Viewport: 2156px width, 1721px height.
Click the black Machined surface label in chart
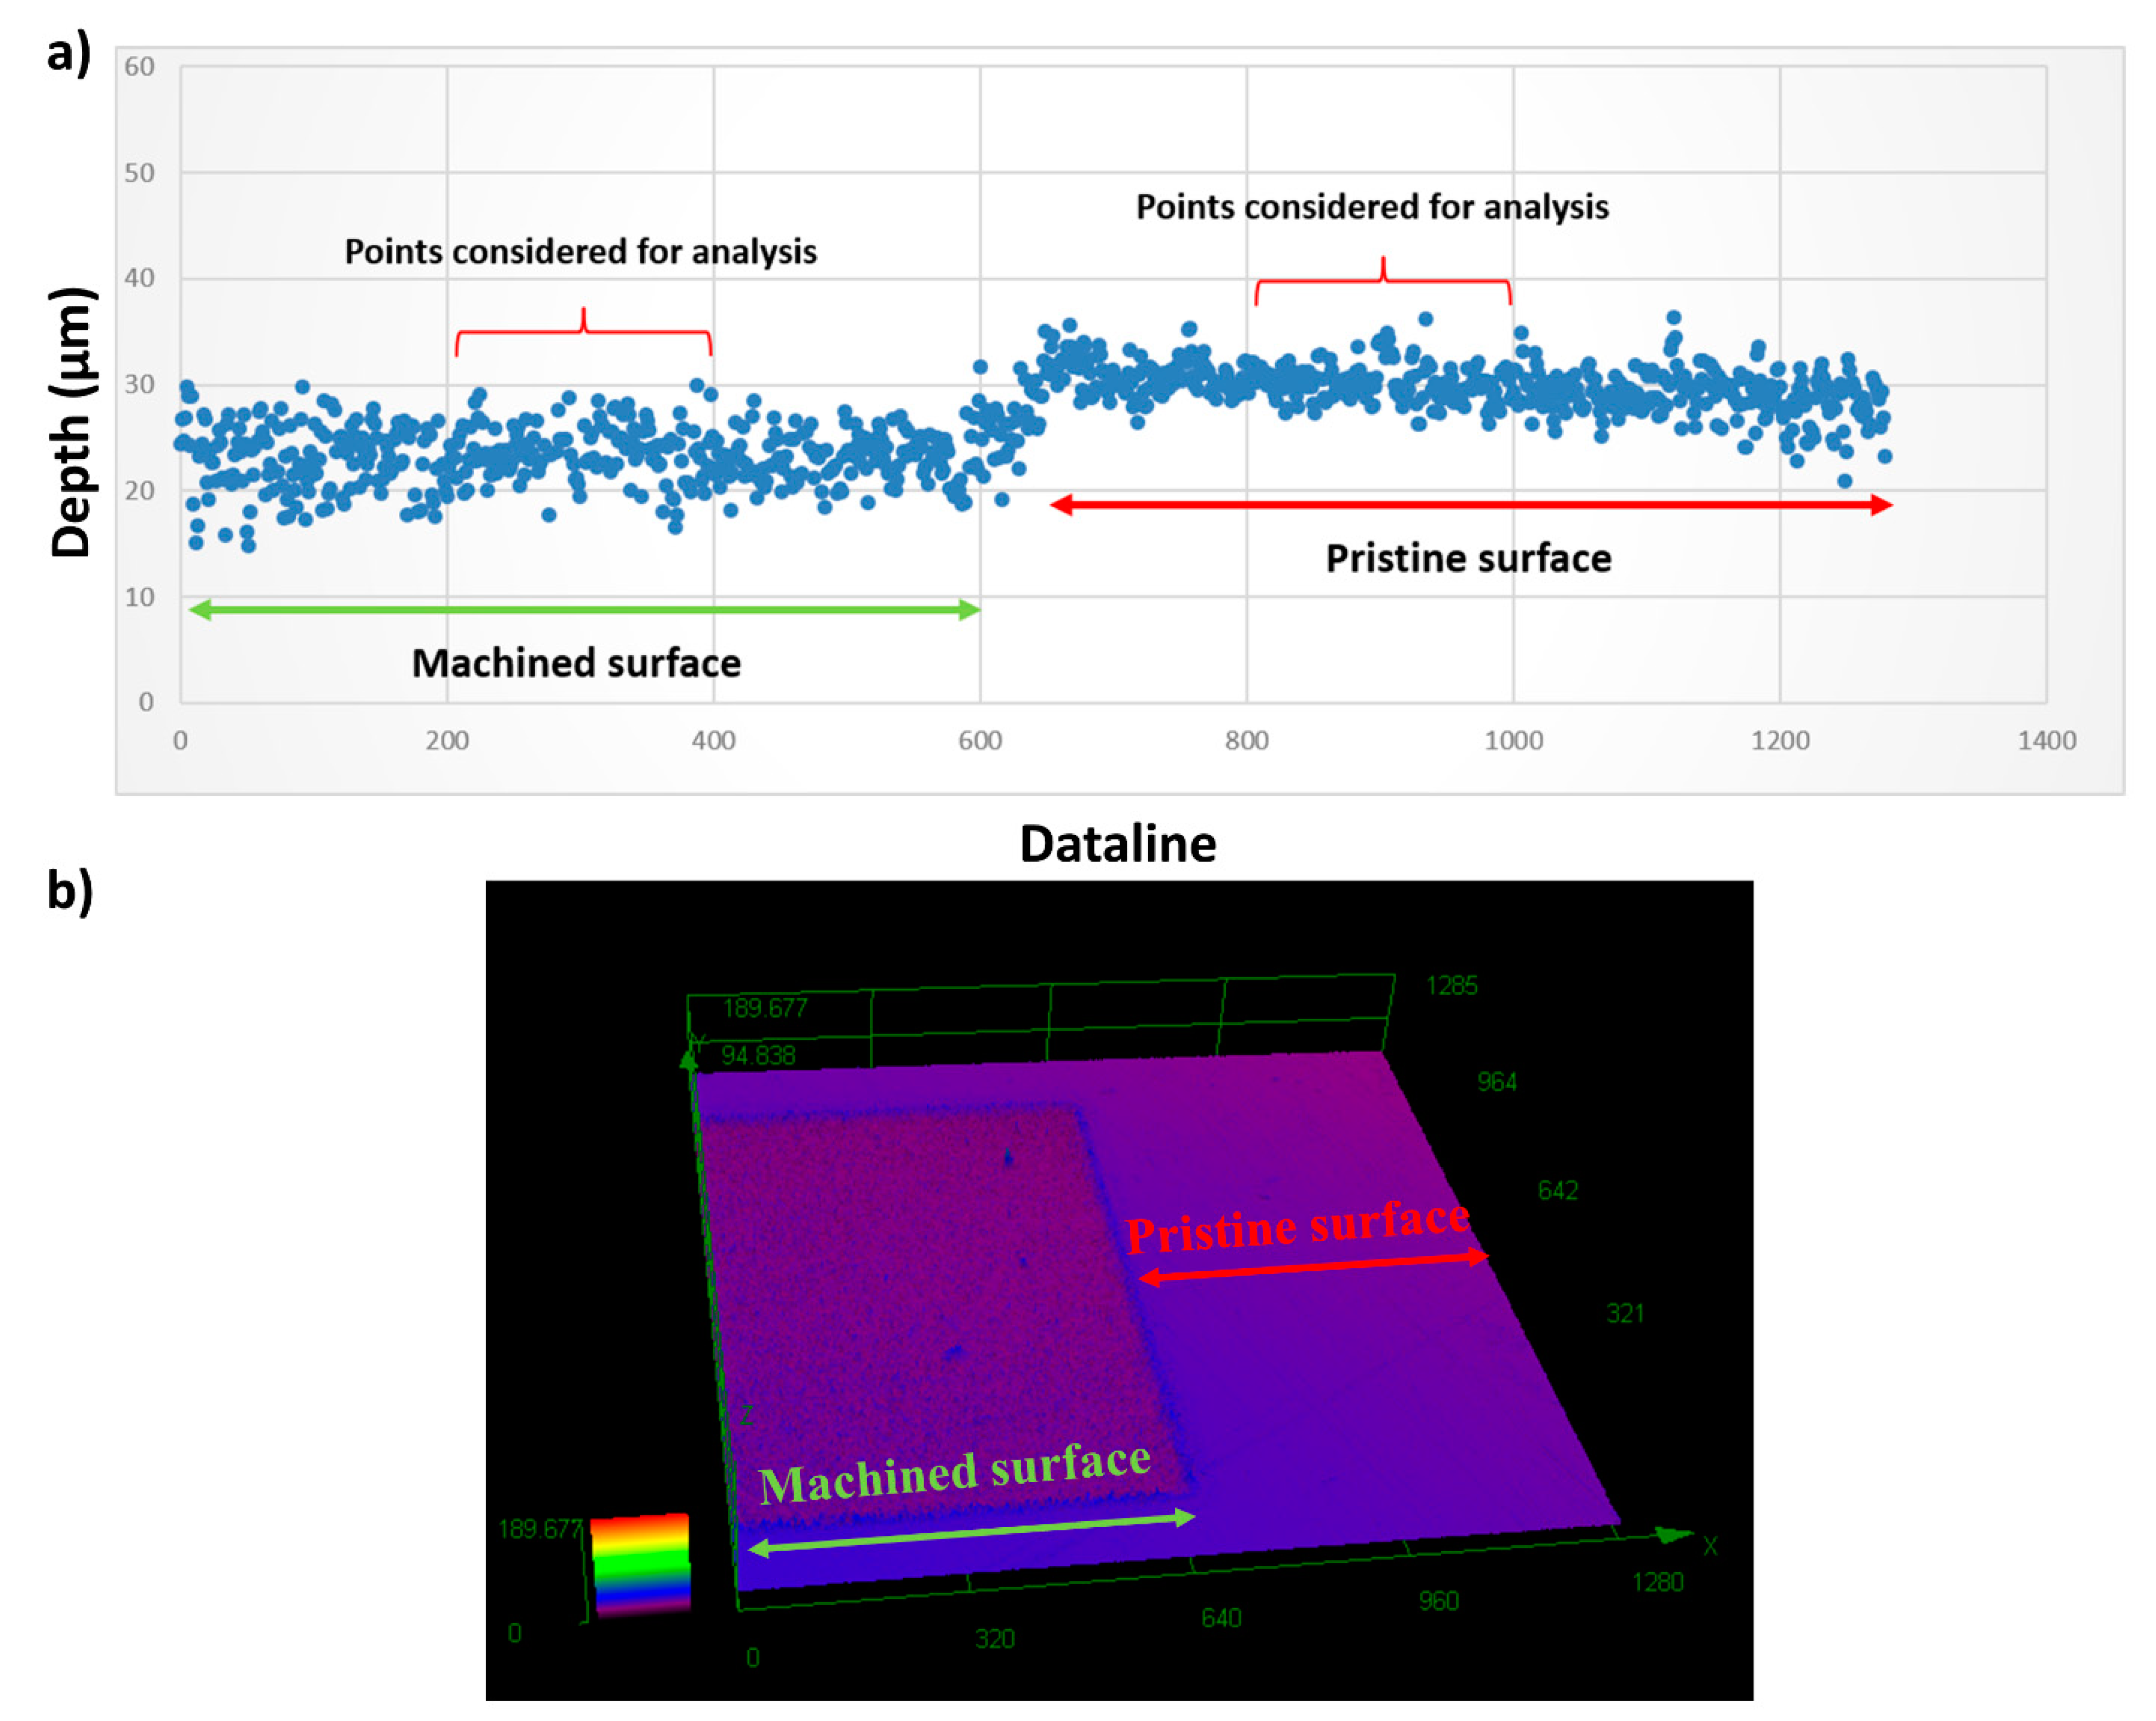pyautogui.click(x=576, y=663)
